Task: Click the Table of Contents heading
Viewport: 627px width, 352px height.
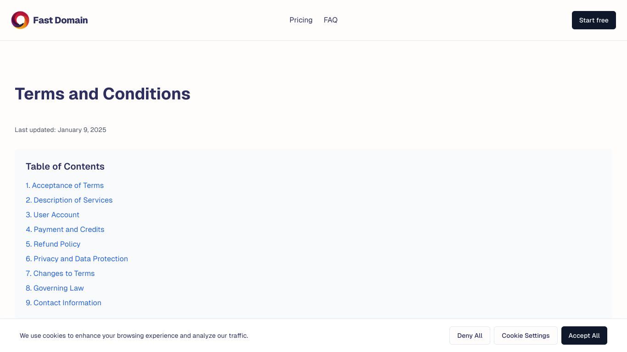Action: tap(65, 166)
